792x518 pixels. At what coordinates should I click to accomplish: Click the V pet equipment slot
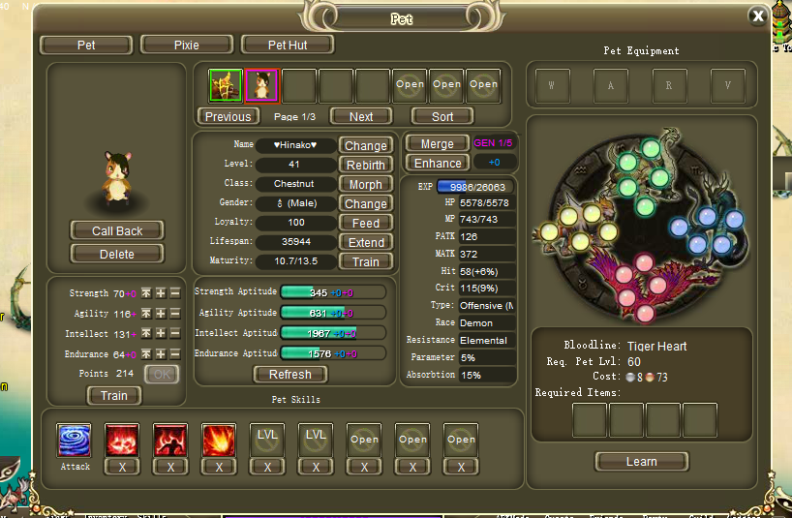point(727,85)
